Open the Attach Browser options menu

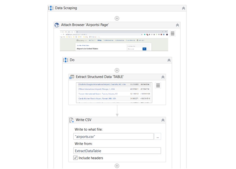tap(173, 33)
